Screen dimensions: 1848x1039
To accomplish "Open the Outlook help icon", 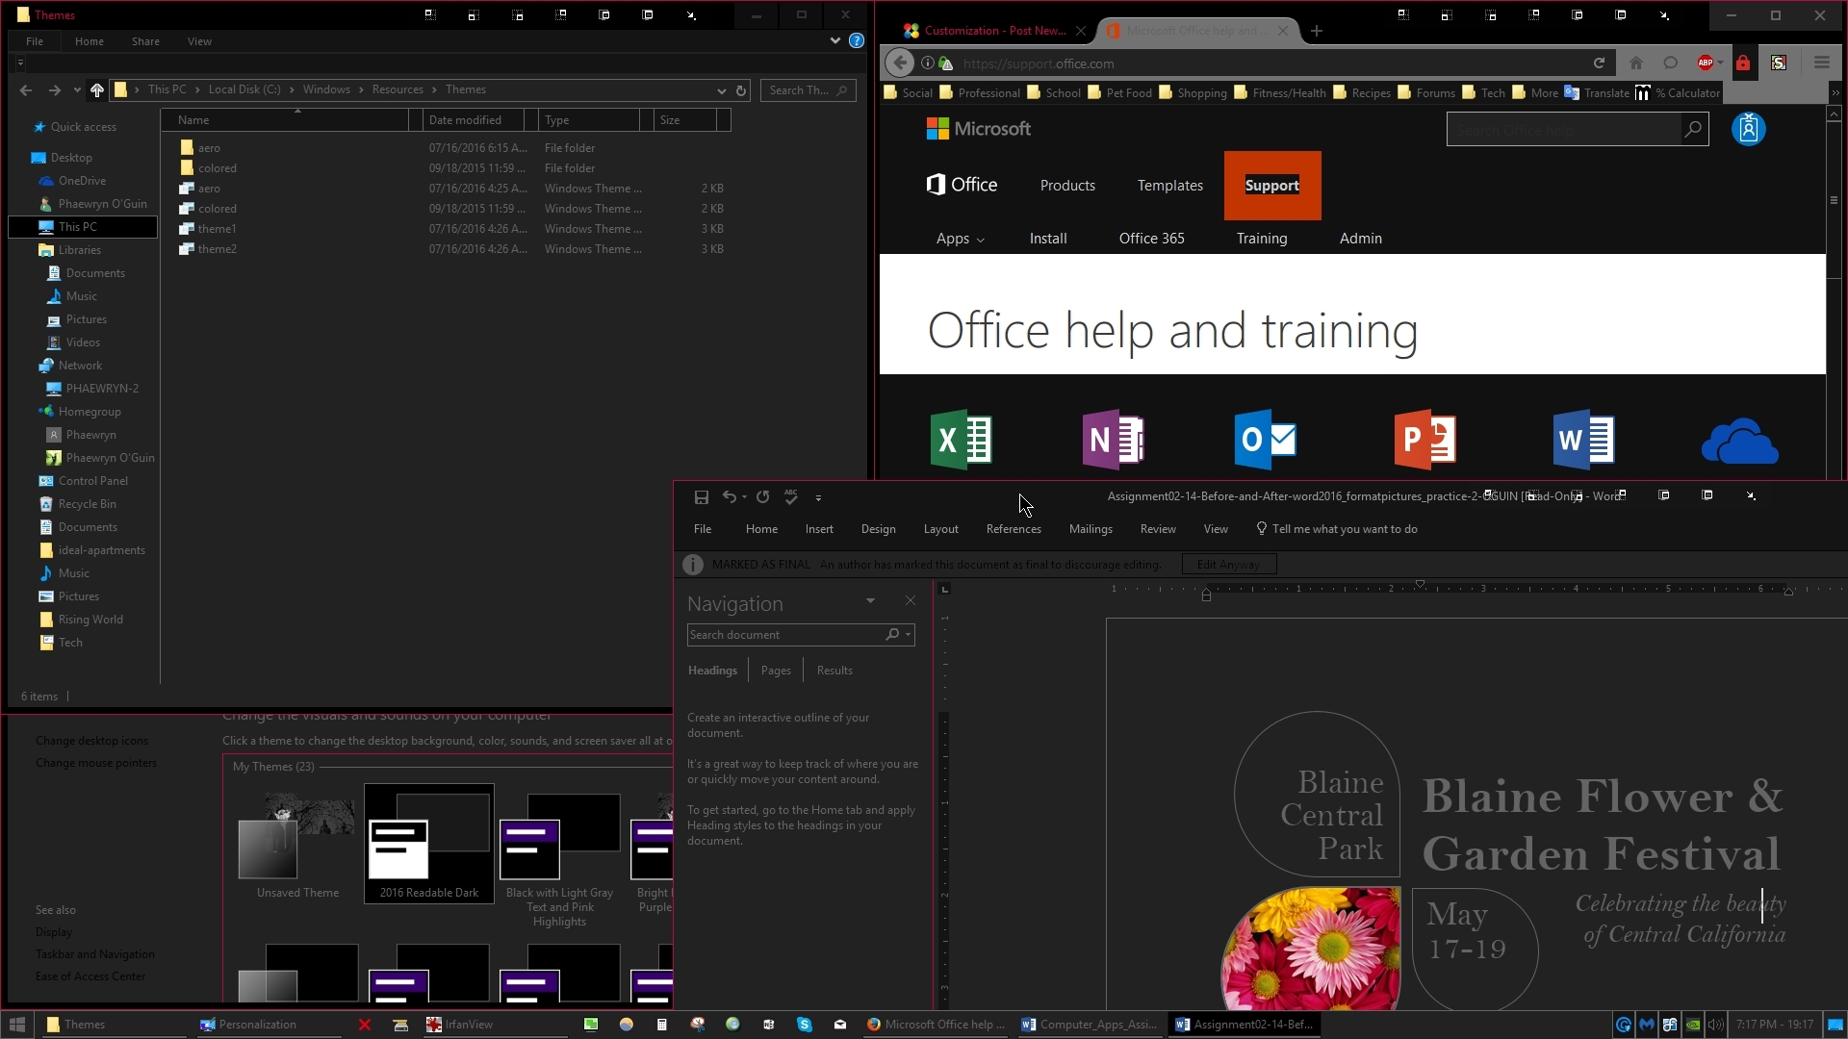I will [x=1266, y=440].
